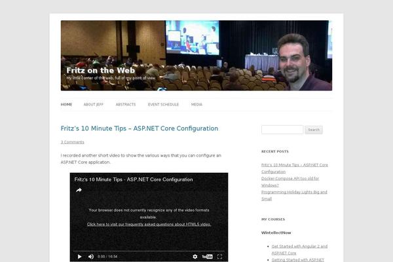Open the Home menu item
Viewport: 393px width, 262px height.
click(66, 104)
